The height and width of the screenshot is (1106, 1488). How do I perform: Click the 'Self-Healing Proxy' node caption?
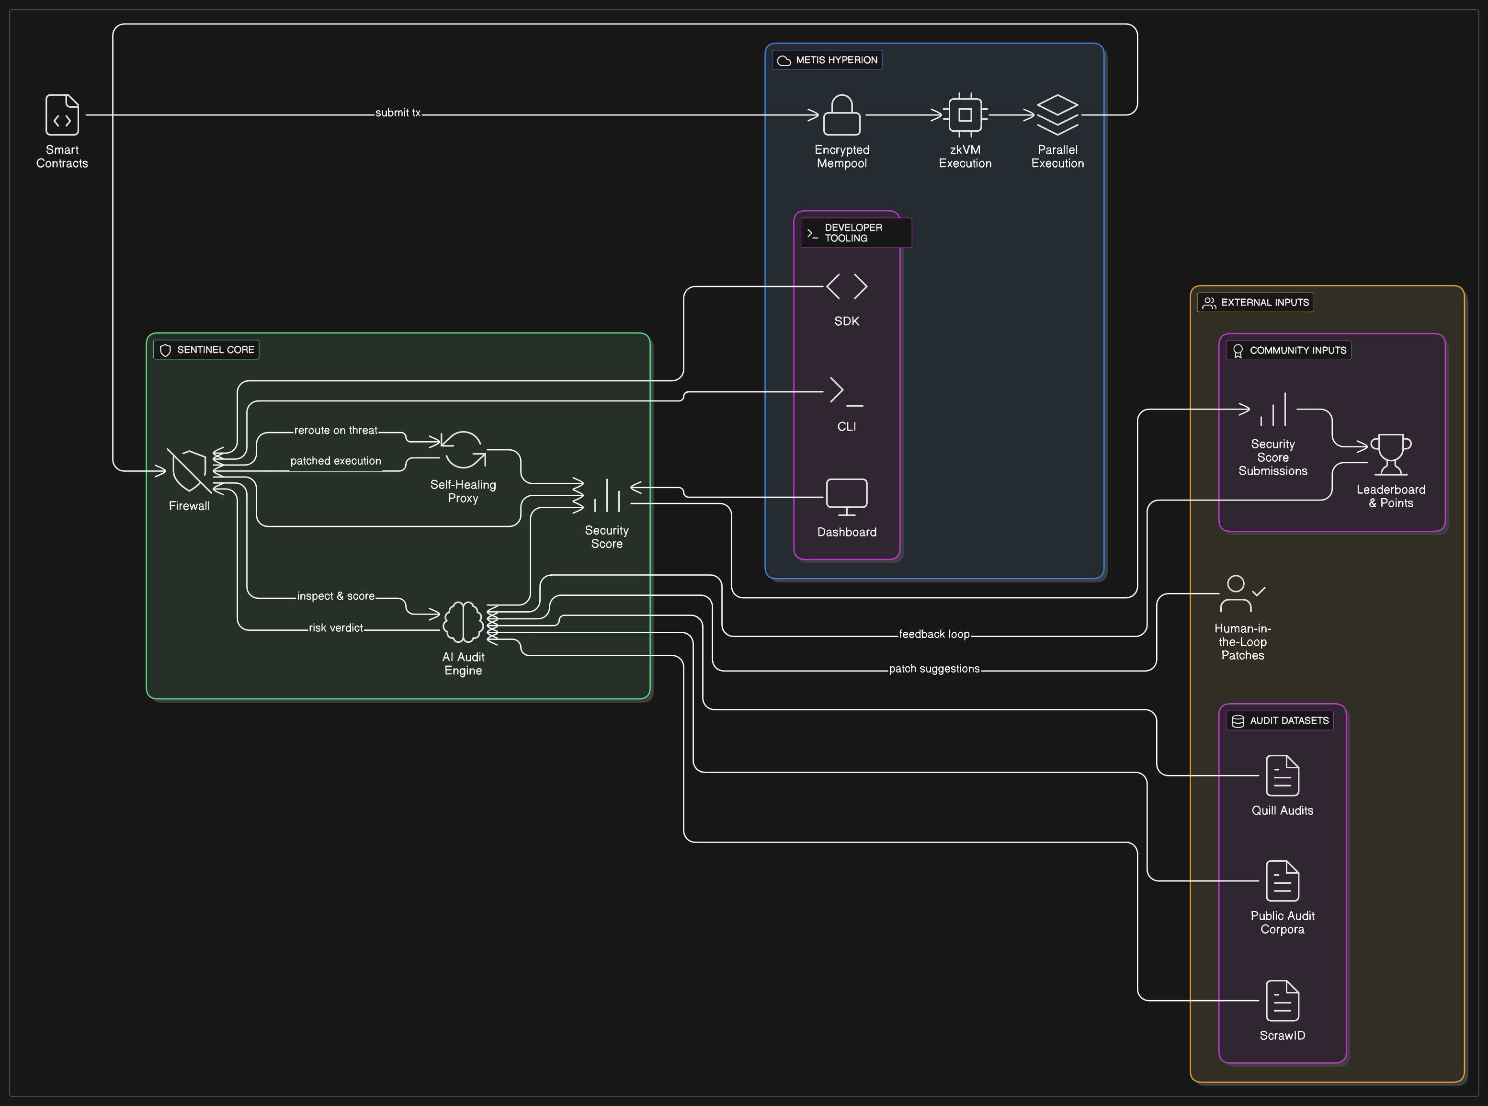(463, 491)
